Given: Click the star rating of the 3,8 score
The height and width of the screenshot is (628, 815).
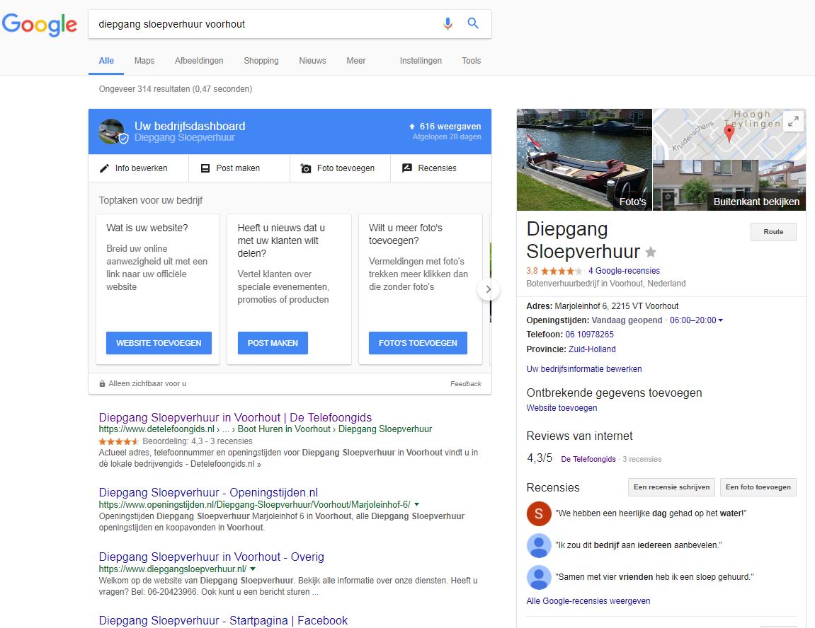Looking at the screenshot, I should tap(562, 271).
